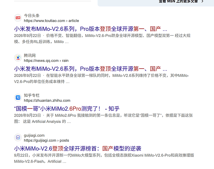
Task: Click the Tencent News penguin favicon
Action: 18,58
